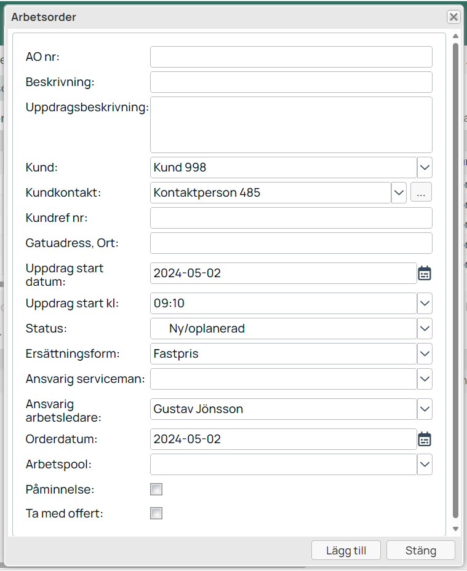Click the 09:10 time value

pos(283,304)
